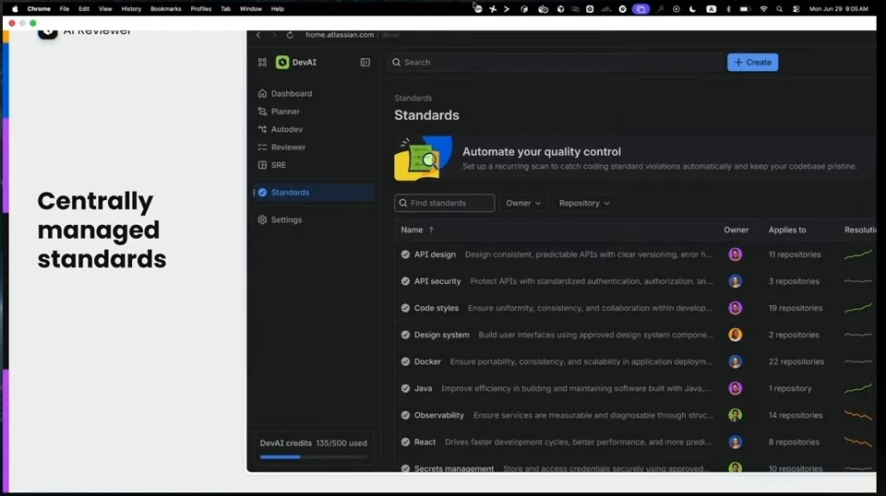Viewport: 886px width, 496px height.
Task: Click the browser back arrow
Action: [258, 35]
